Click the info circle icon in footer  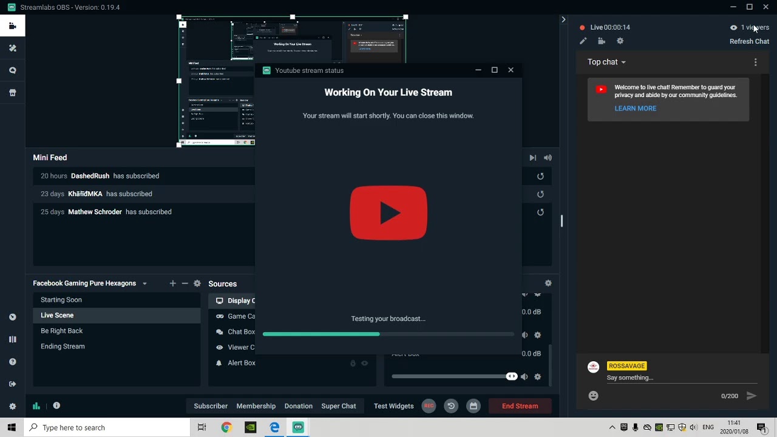point(56,405)
